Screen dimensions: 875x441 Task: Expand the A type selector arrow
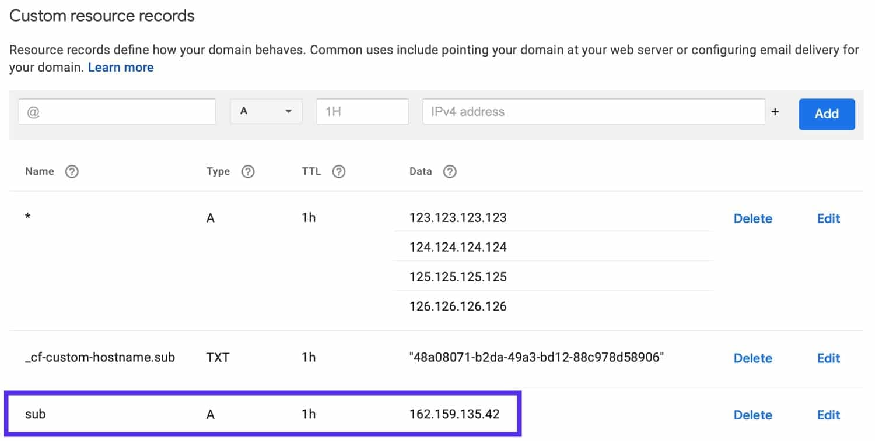288,111
